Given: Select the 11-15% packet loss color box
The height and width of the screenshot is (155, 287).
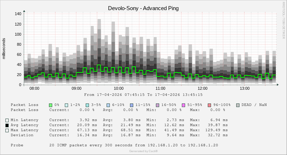Looking at the screenshot, I should click(132, 105).
